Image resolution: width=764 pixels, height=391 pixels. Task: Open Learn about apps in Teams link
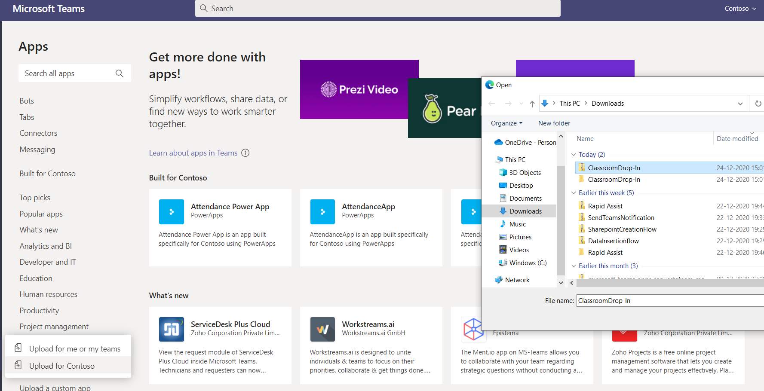pyautogui.click(x=193, y=153)
